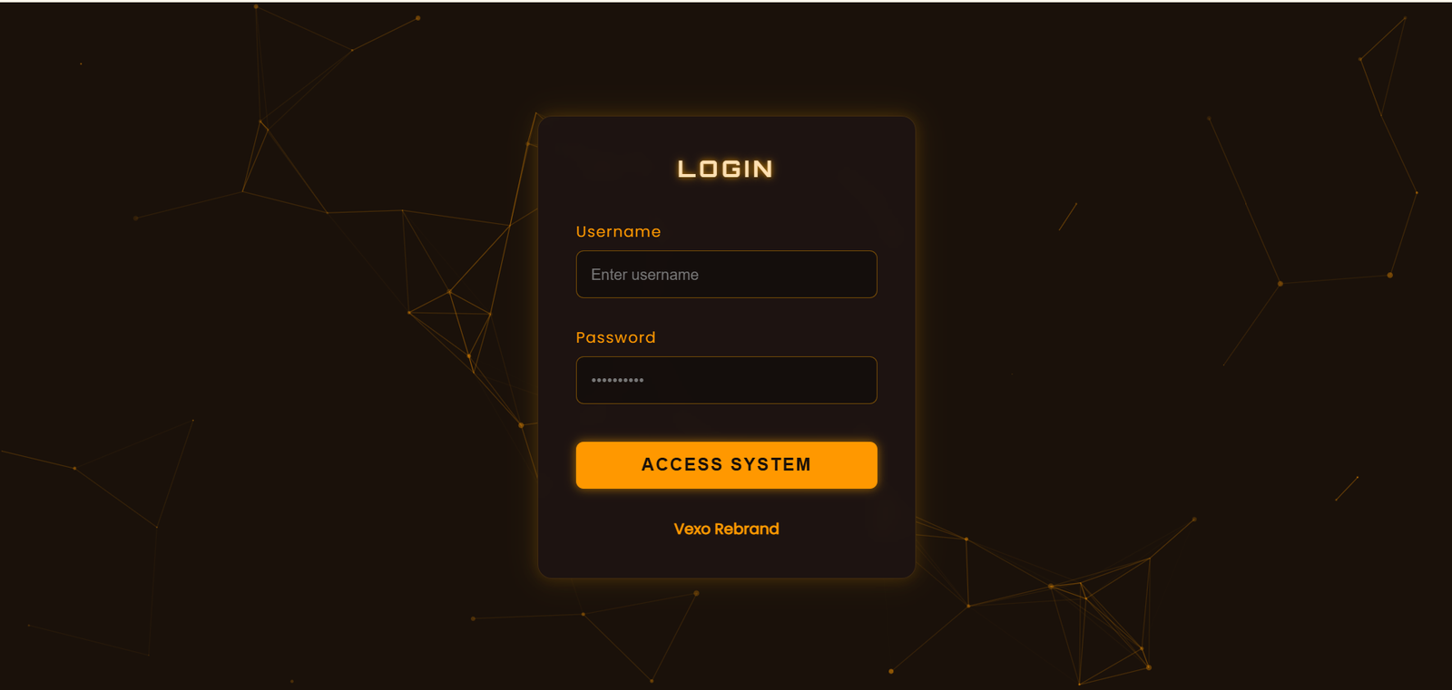The width and height of the screenshot is (1452, 690).
Task: Click the ACCESS SYSTEM button
Action: coord(726,465)
